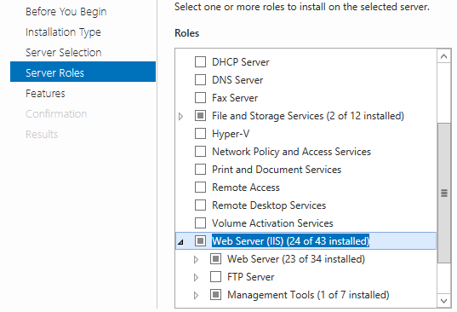Expand Web Server (23 of 34 installed)
The image size is (457, 312).
(196, 259)
